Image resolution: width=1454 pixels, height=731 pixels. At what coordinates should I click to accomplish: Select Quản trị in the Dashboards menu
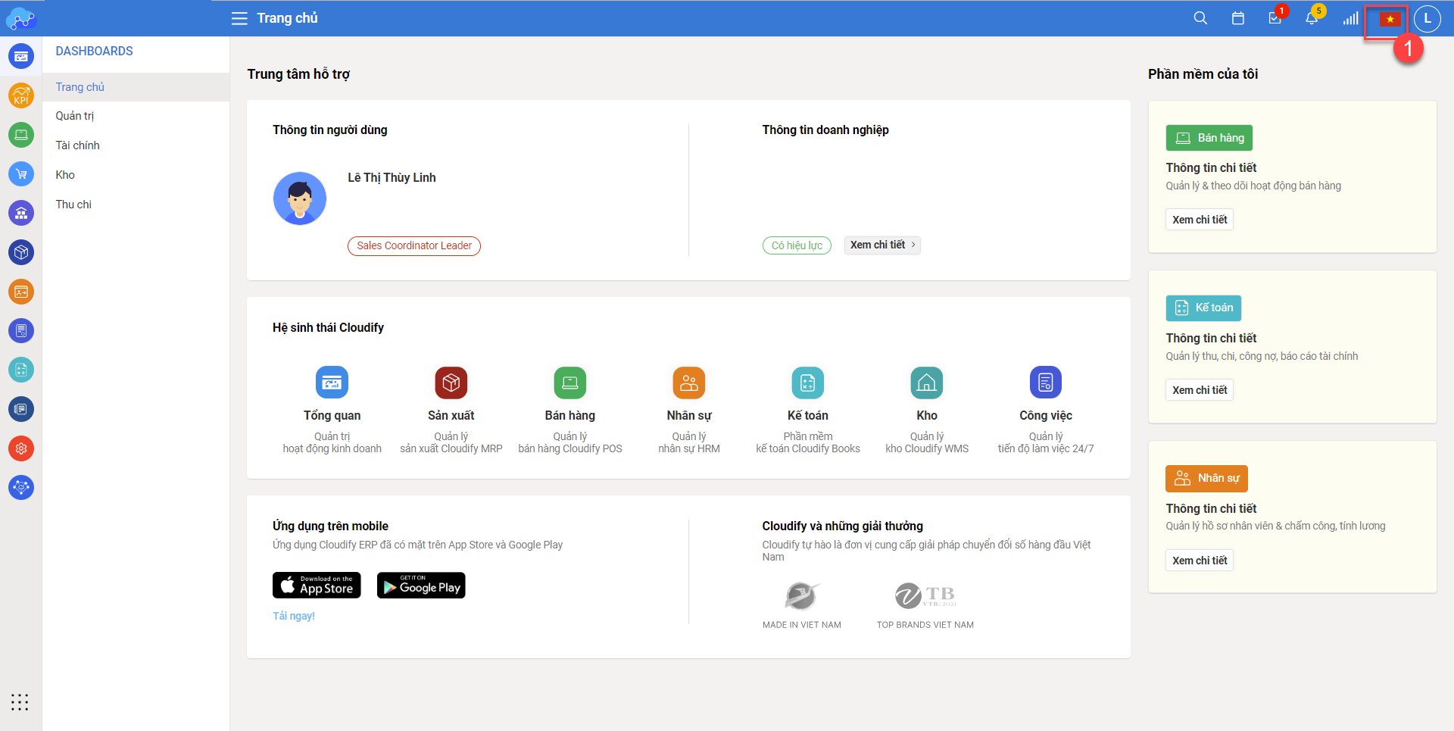pos(136,116)
